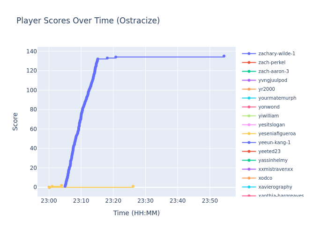The image size is (328, 234).
Task: Click the orange marker icon beside yr2000
Action: point(249,89)
